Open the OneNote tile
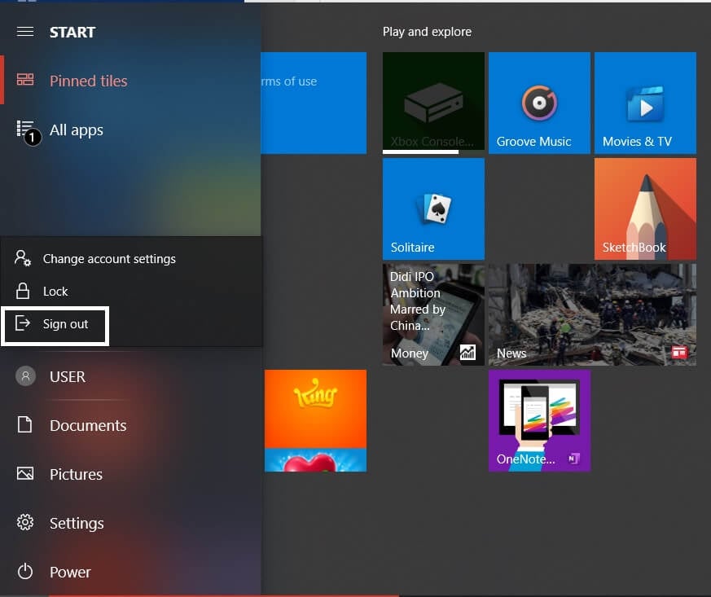 click(539, 420)
